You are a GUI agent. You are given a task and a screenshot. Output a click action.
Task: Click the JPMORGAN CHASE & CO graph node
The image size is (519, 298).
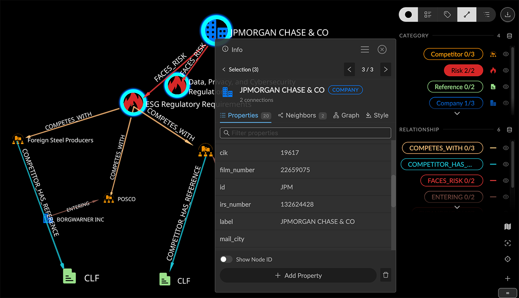[216, 30]
